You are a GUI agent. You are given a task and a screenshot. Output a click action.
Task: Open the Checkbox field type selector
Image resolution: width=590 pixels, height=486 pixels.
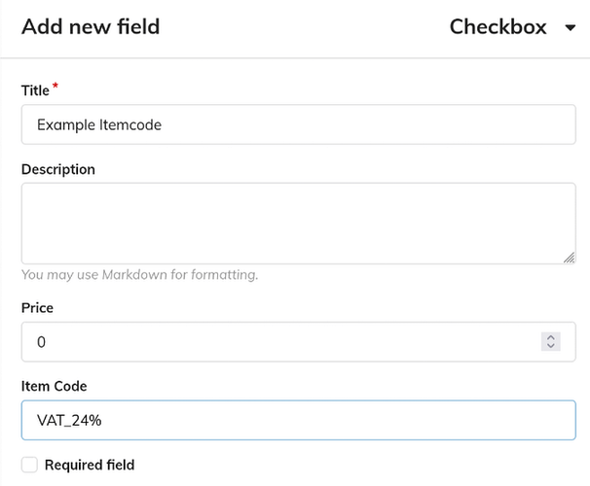tap(498, 27)
